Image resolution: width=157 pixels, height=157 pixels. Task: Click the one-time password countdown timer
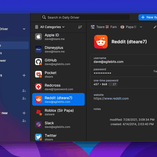(113, 84)
